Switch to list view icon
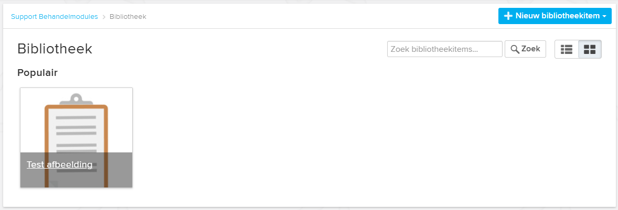 click(x=567, y=49)
